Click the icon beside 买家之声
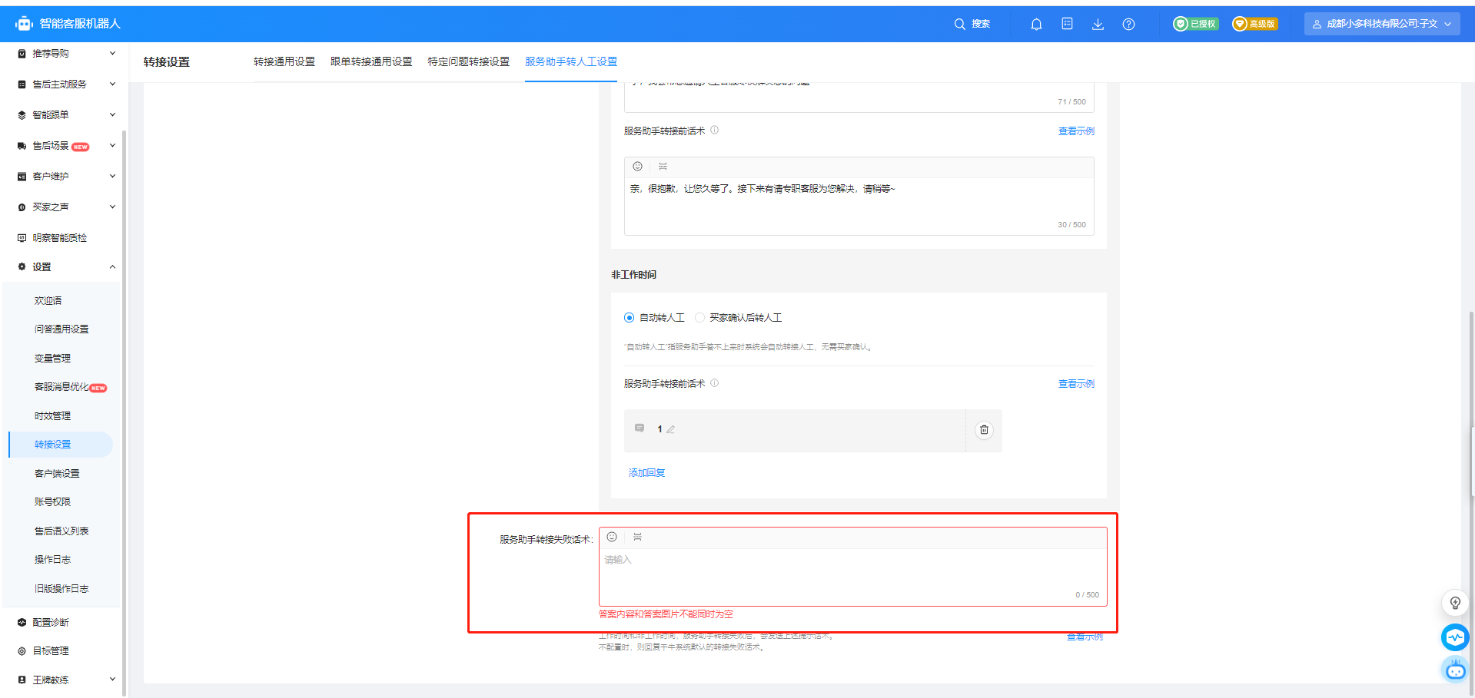 pyautogui.click(x=22, y=207)
